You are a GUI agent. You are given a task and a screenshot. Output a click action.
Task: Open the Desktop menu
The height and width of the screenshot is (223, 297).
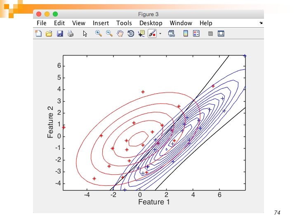151,23
